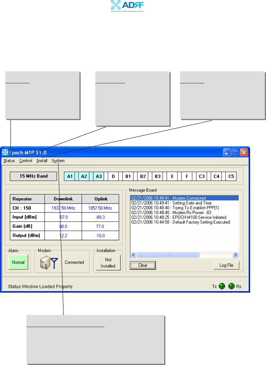Select the A2 band block
Viewport: 266px width, 365px height.
pos(84,177)
